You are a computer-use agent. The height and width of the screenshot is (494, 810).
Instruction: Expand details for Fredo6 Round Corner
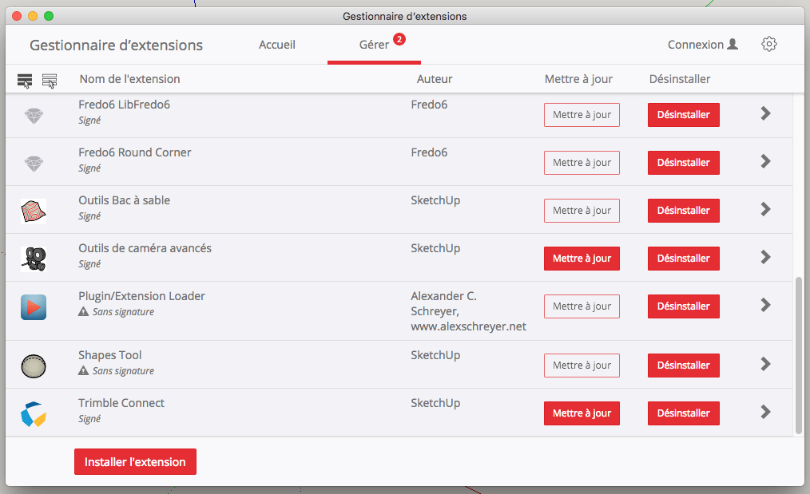[x=765, y=161]
